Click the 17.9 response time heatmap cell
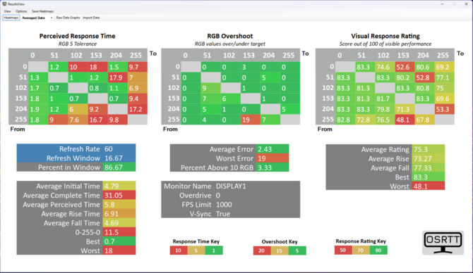 [118, 77]
